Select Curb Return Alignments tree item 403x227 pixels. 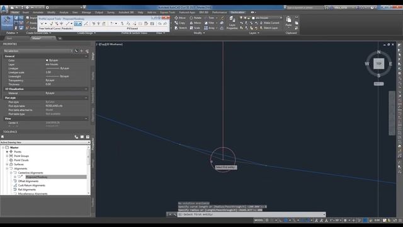(31, 185)
